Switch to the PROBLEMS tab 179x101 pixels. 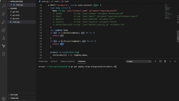point(43,61)
